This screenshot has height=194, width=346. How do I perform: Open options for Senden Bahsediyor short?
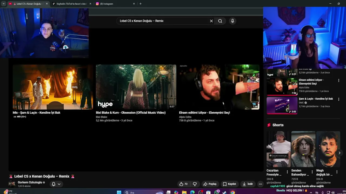tap(312, 172)
